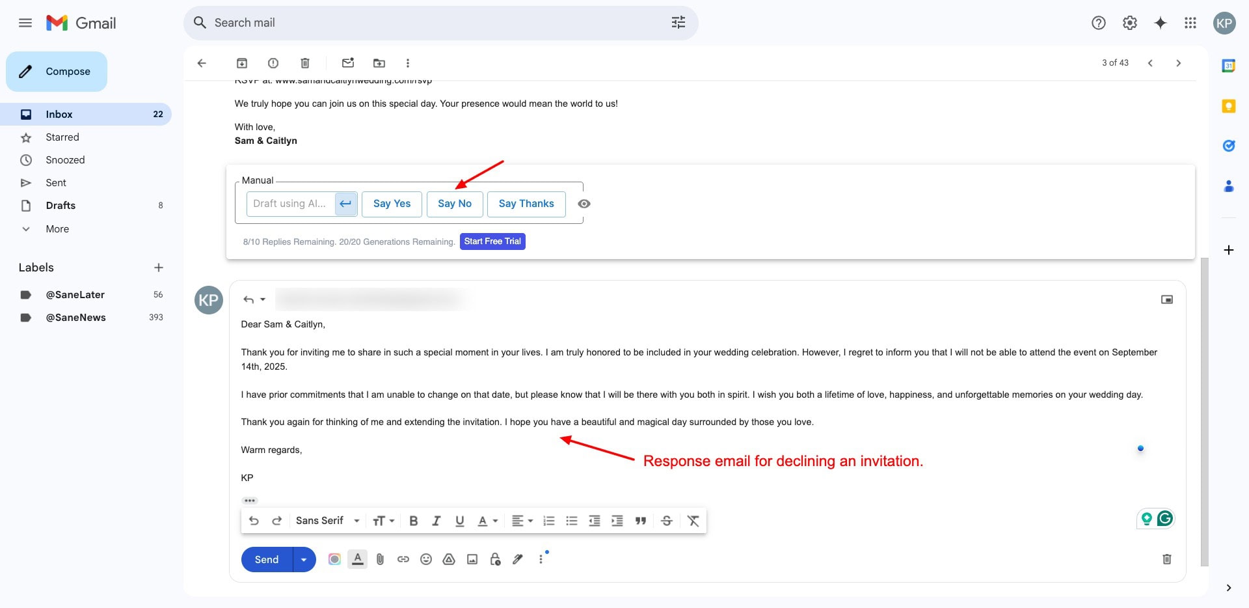The height and width of the screenshot is (608, 1249).
Task: Open the Sans Serif font dropdown
Action: [327, 521]
